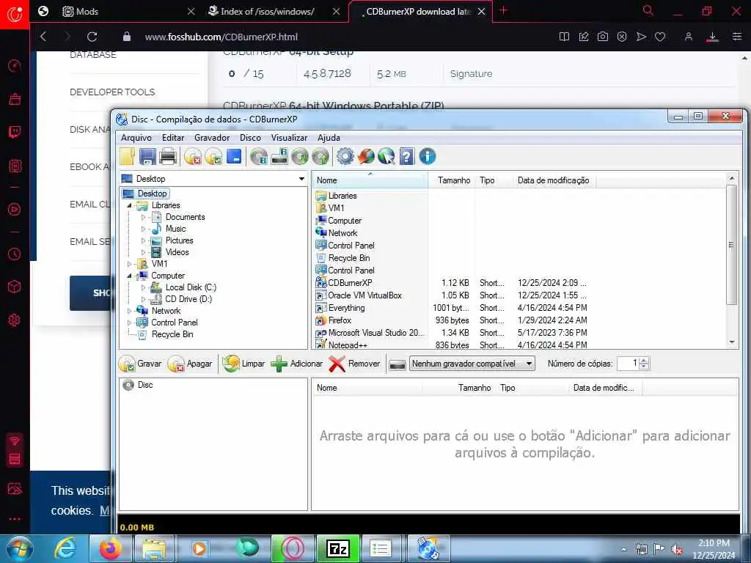Increase the Número de cópias value
Viewport: 751px width, 563px height.
644,361
